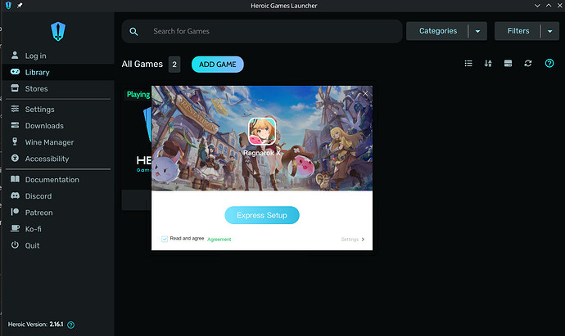Click the Discord logo icon
This screenshot has height=336, width=565.
[15, 195]
